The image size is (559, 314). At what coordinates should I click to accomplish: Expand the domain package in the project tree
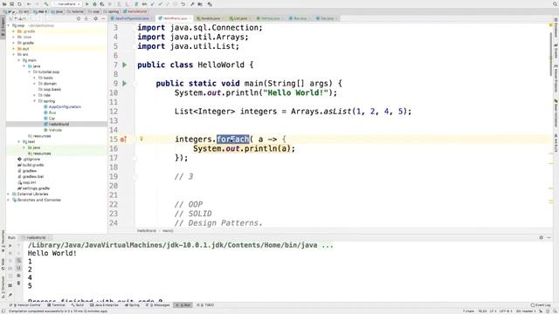click(35, 84)
